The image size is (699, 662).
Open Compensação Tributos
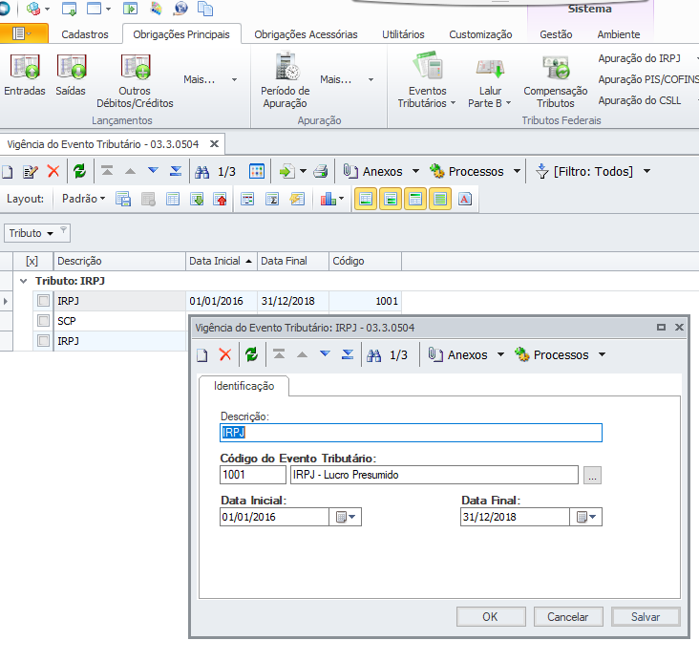point(556,80)
